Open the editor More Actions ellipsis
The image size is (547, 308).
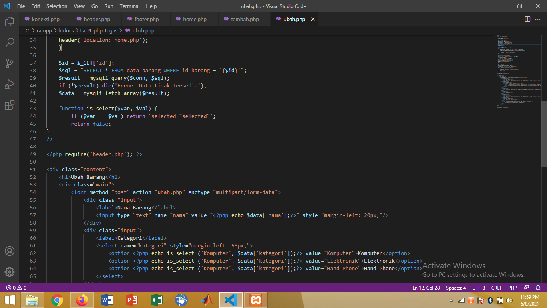[x=539, y=19]
